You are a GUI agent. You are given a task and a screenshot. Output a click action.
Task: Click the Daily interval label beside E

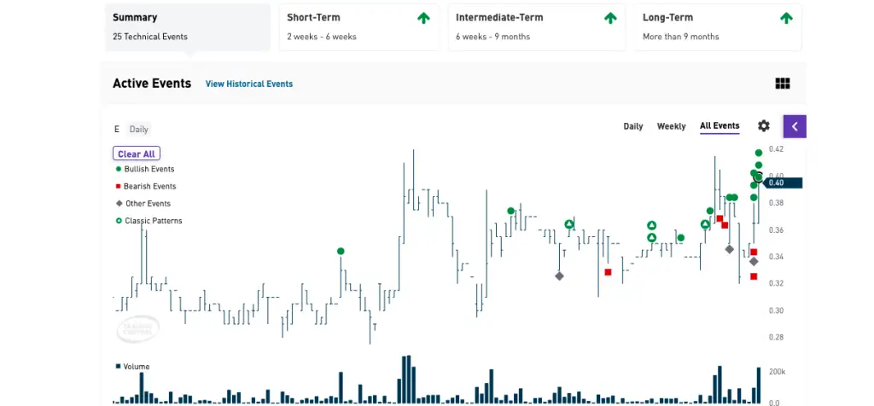[139, 129]
